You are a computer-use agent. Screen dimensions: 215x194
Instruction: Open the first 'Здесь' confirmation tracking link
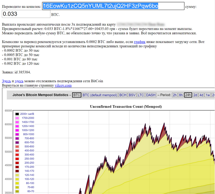(x=6, y=81)
